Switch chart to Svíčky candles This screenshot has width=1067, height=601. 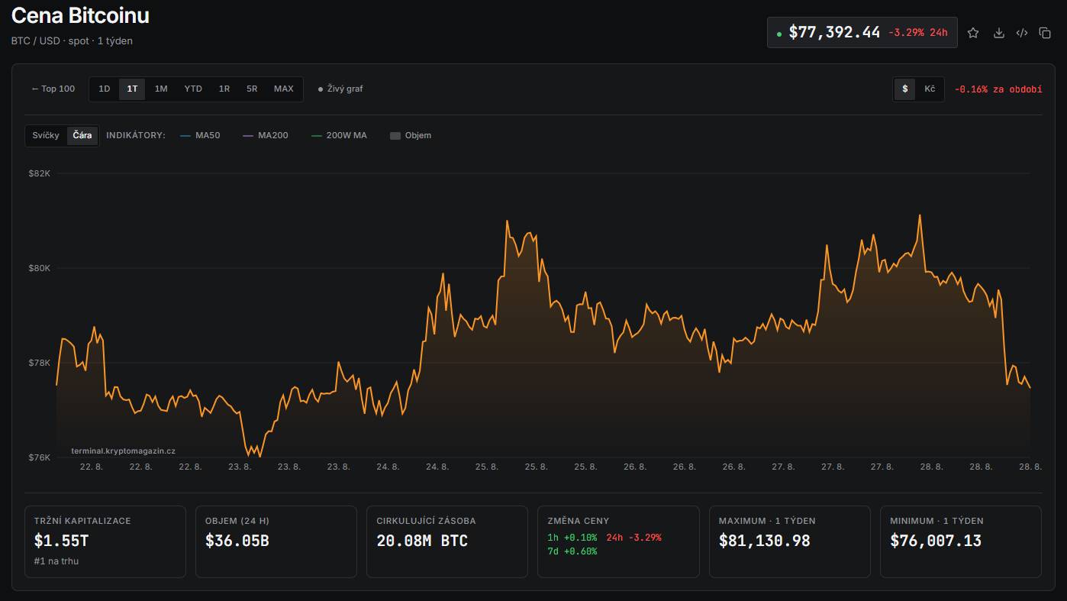[46, 135]
